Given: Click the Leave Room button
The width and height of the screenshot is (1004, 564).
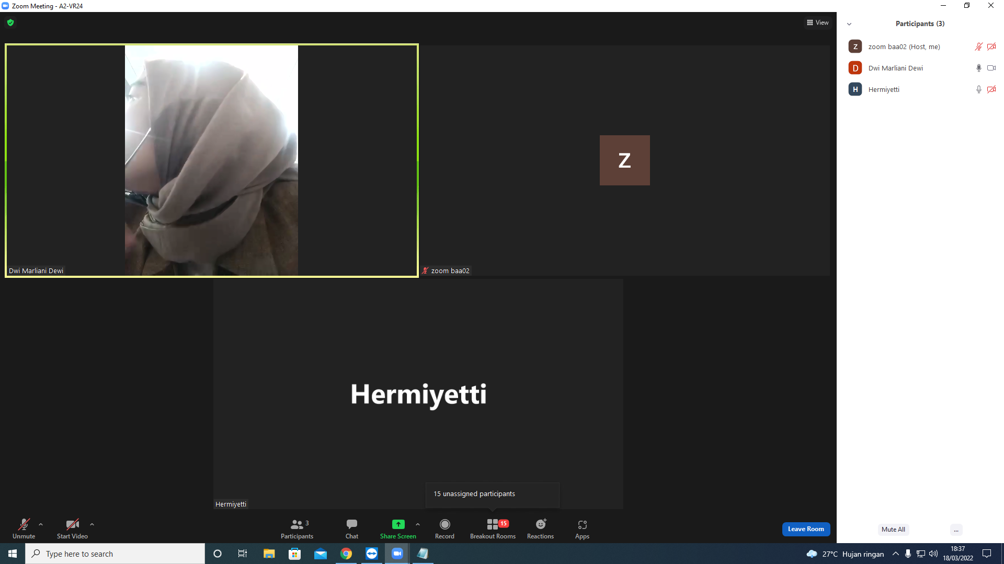Looking at the screenshot, I should 806,529.
